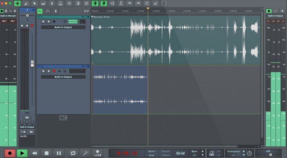Click the undo arrow in toolbar
Image resolution: width=287 pixels, height=158 pixels.
(x=130, y=3)
